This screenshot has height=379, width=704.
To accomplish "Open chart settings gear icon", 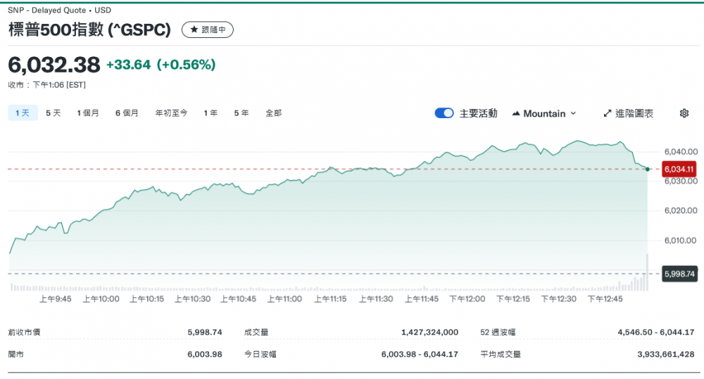I will point(684,113).
